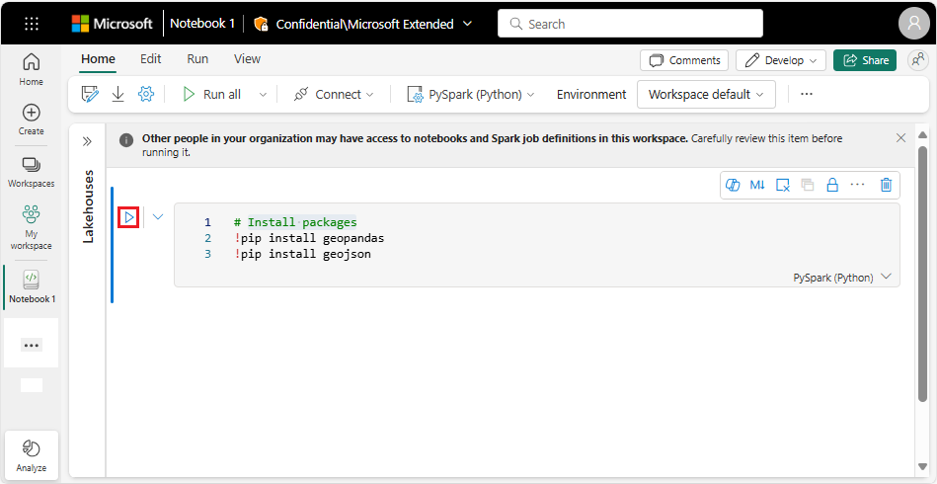Click the Copilot icon in cell toolbar
The width and height of the screenshot is (937, 484).
pyautogui.click(x=734, y=185)
